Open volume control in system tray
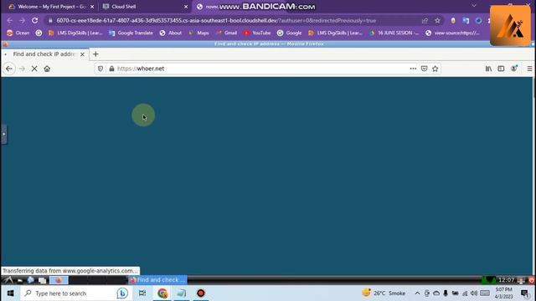The width and height of the screenshot is (536, 301). 474,293
